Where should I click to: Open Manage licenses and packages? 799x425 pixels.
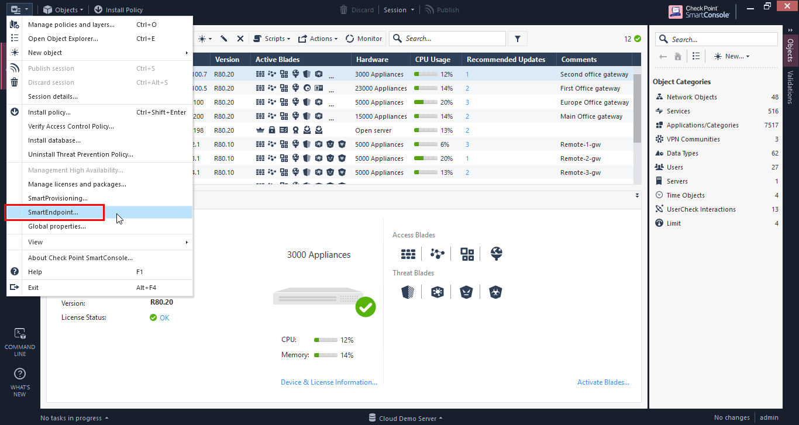click(99, 184)
